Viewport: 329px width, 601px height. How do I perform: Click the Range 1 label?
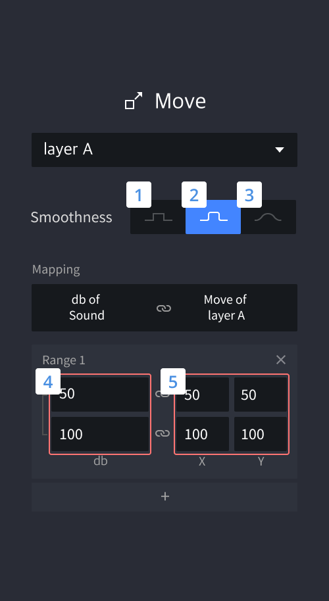64,360
